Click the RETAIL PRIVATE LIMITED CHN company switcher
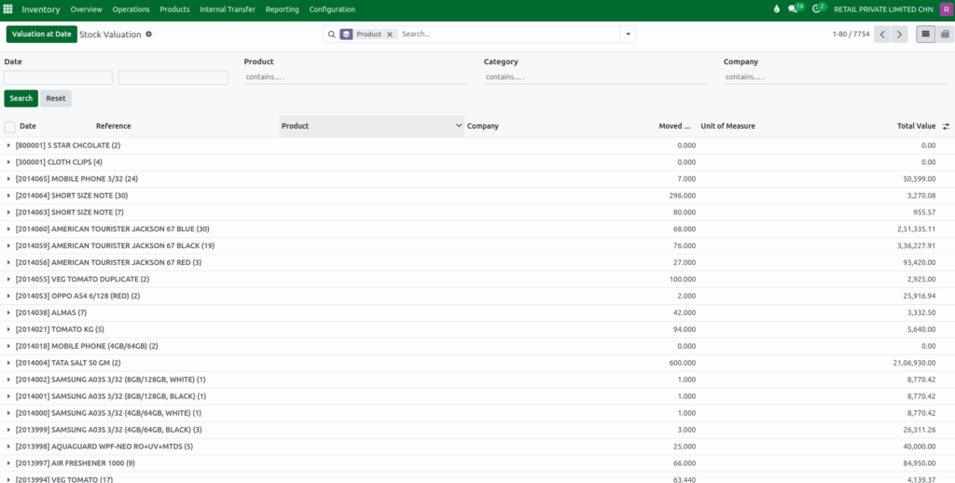 coord(883,9)
